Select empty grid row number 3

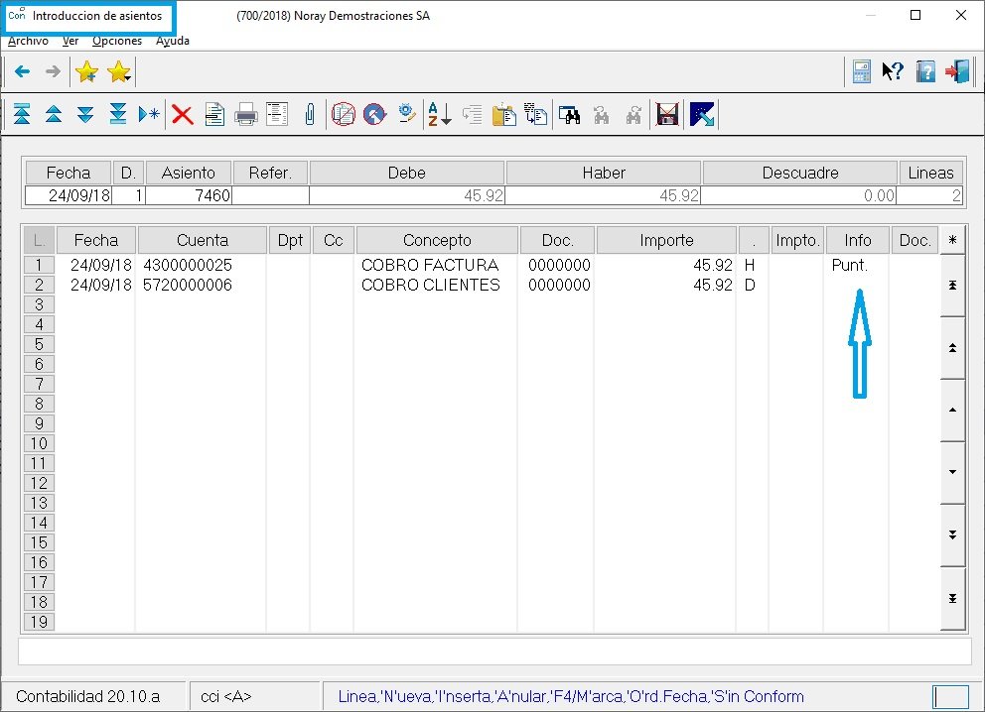tap(39, 304)
